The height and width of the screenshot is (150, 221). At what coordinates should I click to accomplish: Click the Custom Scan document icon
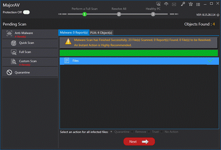(14, 62)
